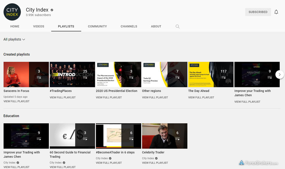Click verified badge under #BecomeATrader in 6 steps
The height and width of the screenshot is (169, 285).
pos(110,158)
